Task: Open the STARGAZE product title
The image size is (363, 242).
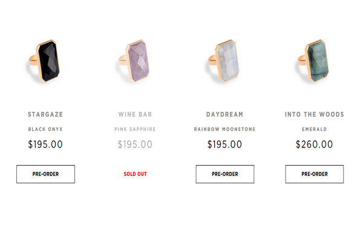Action: click(x=45, y=114)
